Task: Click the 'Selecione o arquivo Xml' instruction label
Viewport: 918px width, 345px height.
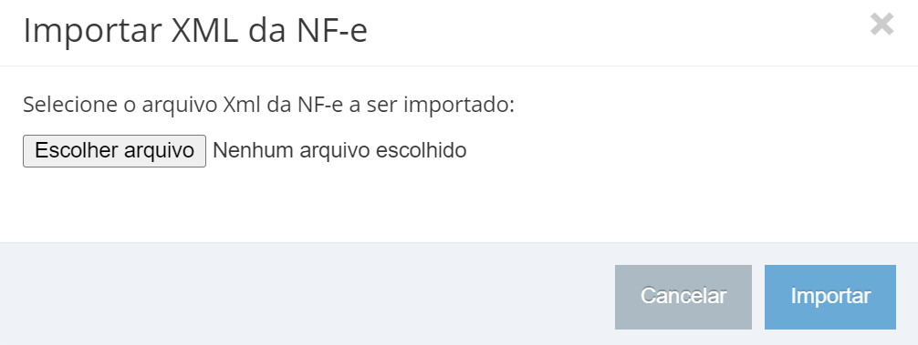Action: coord(268,105)
